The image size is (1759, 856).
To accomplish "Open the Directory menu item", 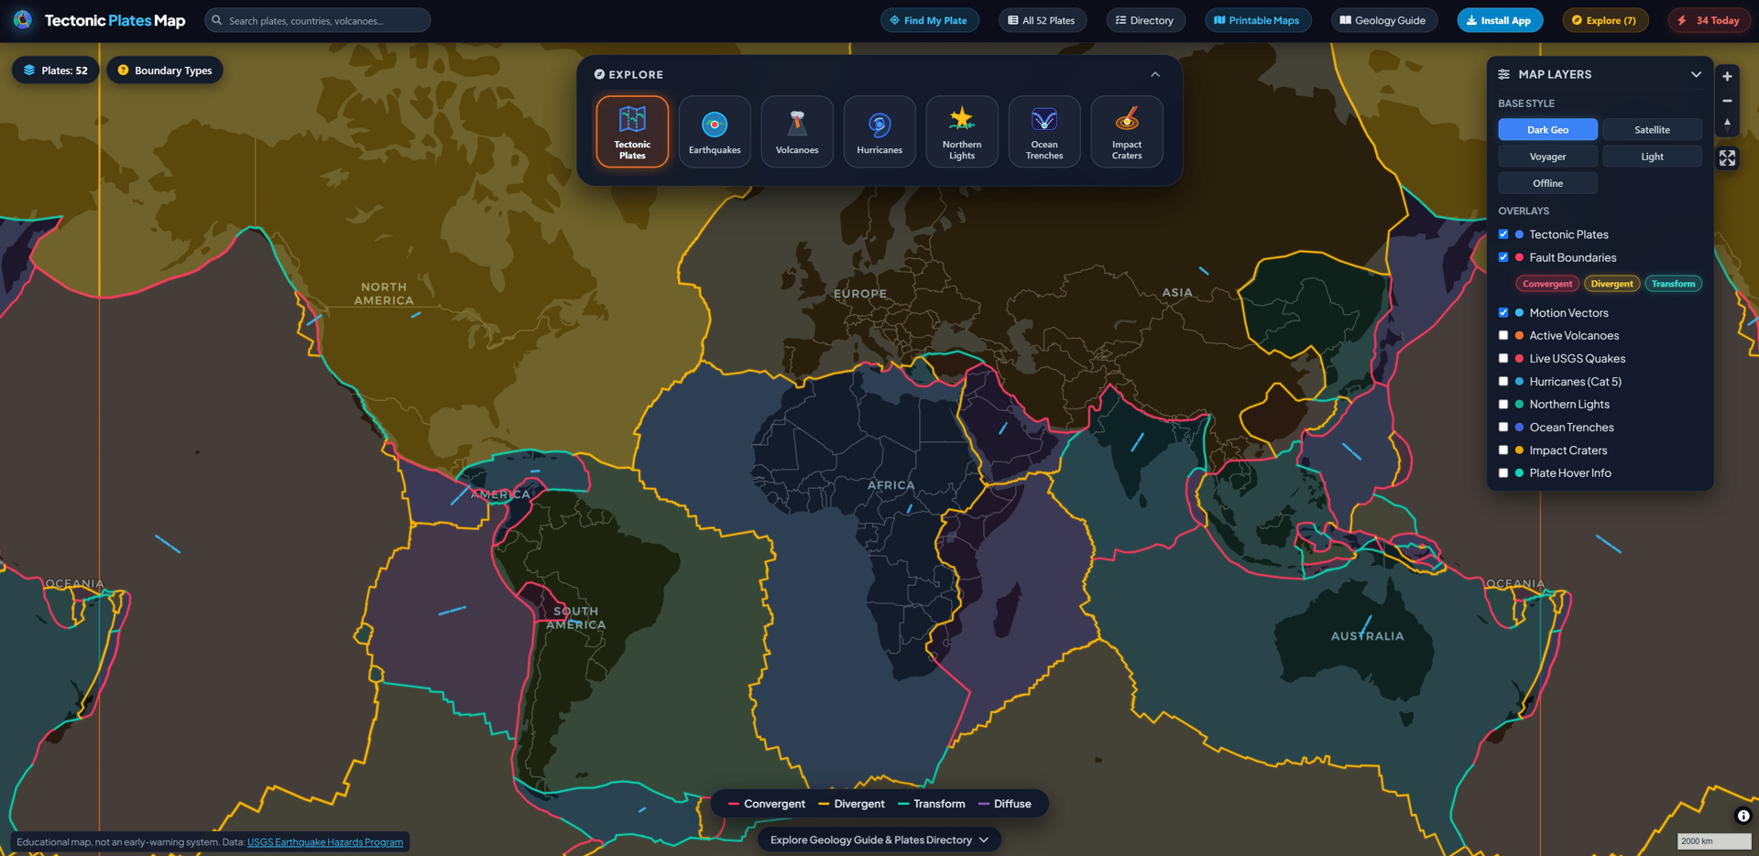I will coord(1145,20).
